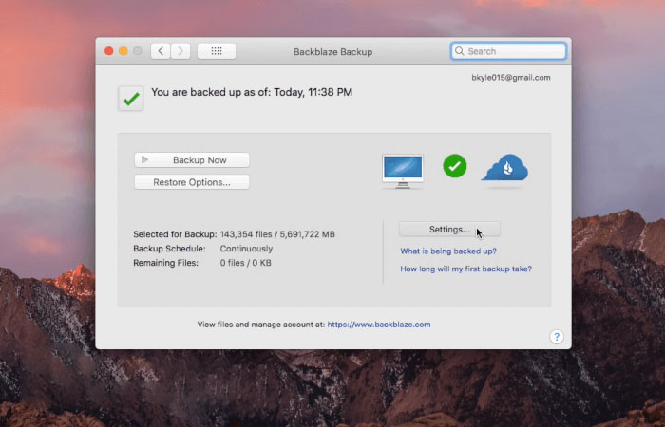Image resolution: width=665 pixels, height=427 pixels.
Task: Visit the https://www.backblaze.com link
Action: pyautogui.click(x=379, y=325)
